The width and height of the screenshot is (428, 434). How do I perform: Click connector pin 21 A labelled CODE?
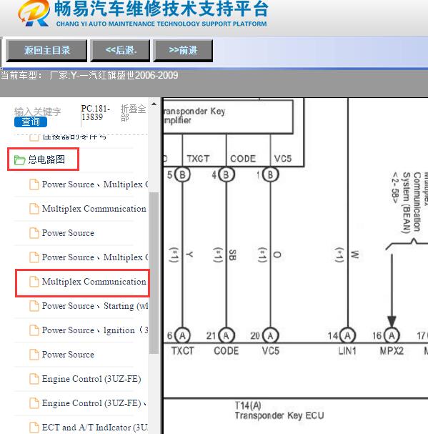coord(226,336)
